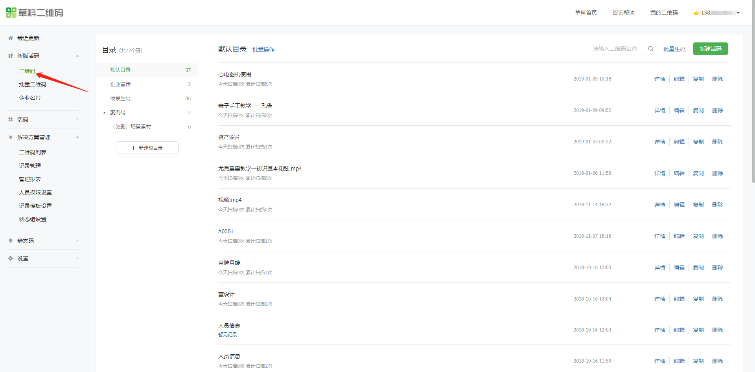The image size is (755, 372).
Task: Click the 草料二维码 logo
Action: pos(35,13)
